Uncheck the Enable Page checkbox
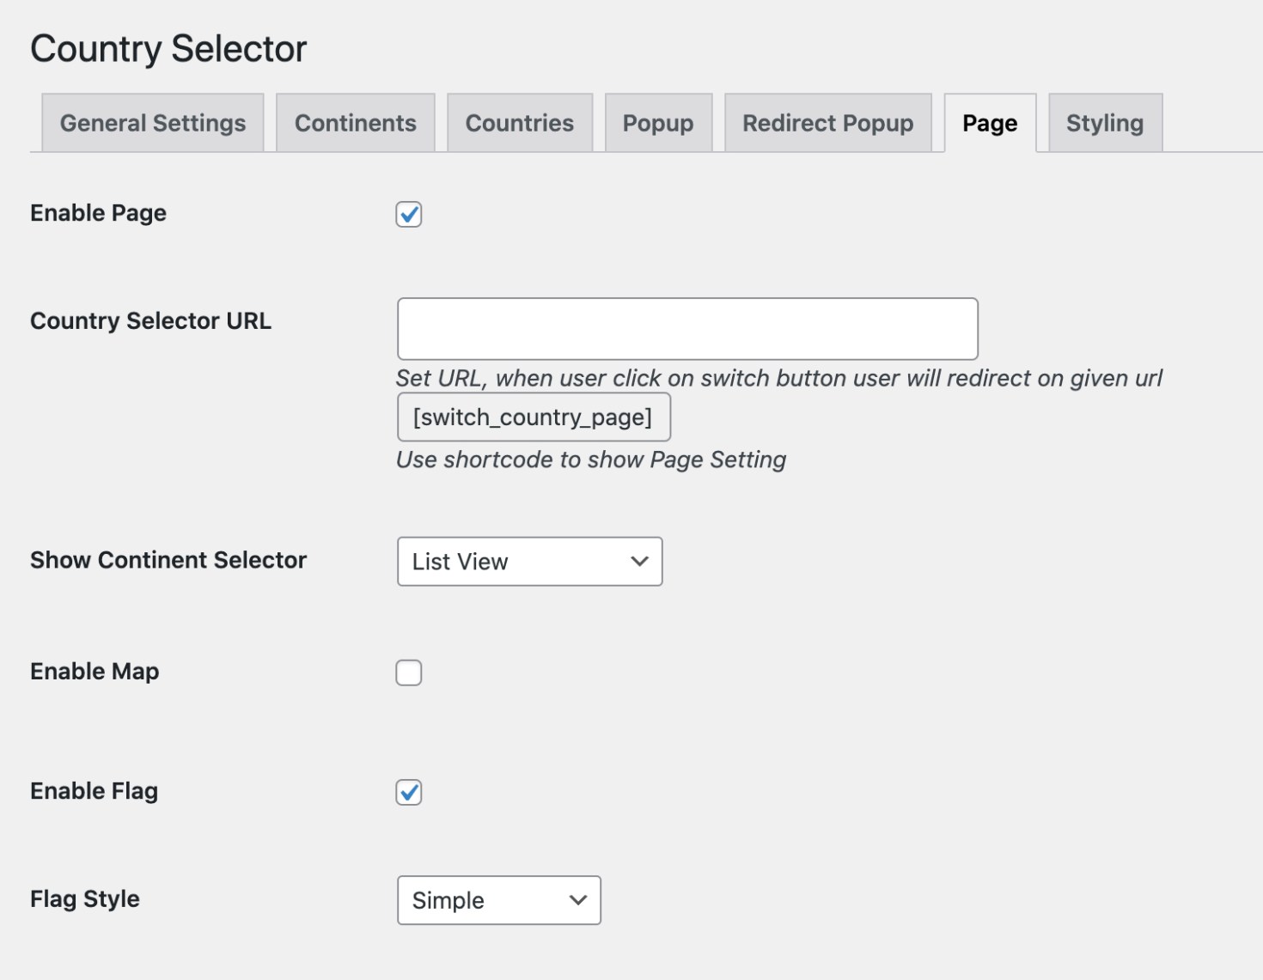Image resolution: width=1263 pixels, height=980 pixels. (x=409, y=215)
